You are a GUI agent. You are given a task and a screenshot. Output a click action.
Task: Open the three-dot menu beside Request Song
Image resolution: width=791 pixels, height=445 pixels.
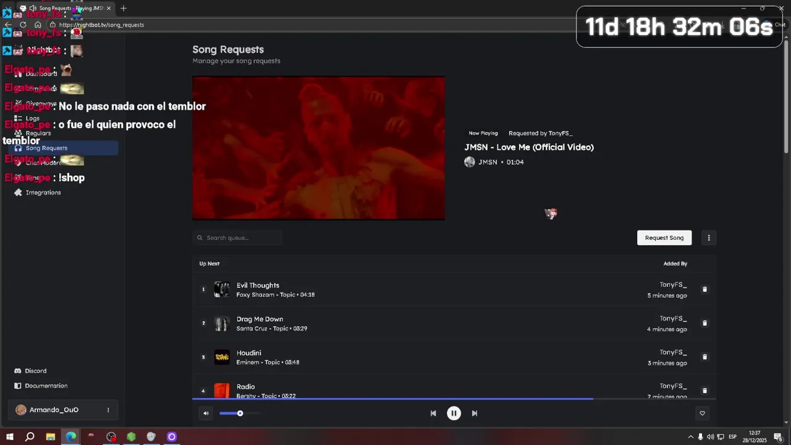709,238
